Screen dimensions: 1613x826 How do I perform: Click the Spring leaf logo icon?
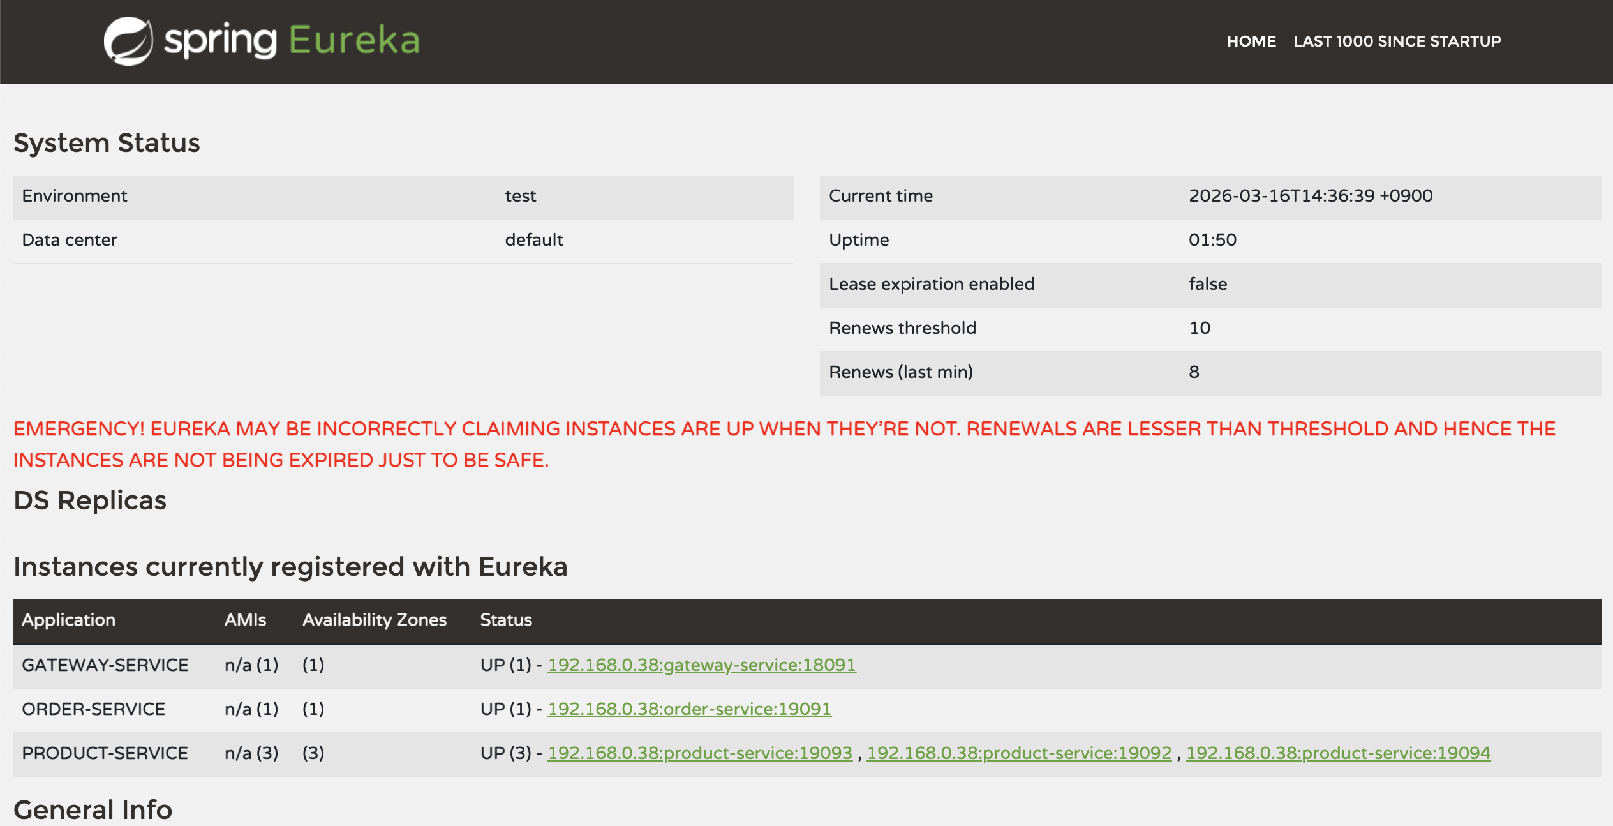point(128,41)
